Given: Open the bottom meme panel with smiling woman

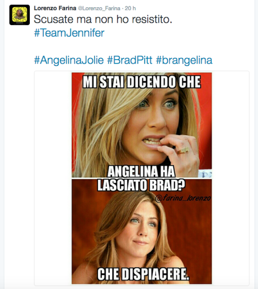Looking at the screenshot, I should point(142,232).
